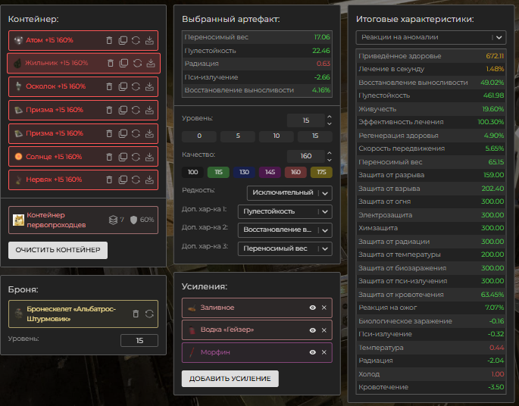Remove the Осколок artifact with trash icon
This screenshot has height=406, width=519.
pyautogui.click(x=109, y=86)
